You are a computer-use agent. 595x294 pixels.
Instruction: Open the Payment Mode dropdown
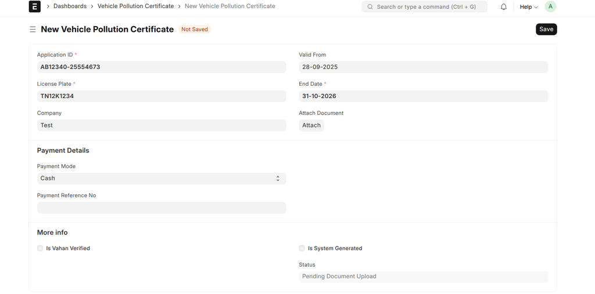pos(161,179)
